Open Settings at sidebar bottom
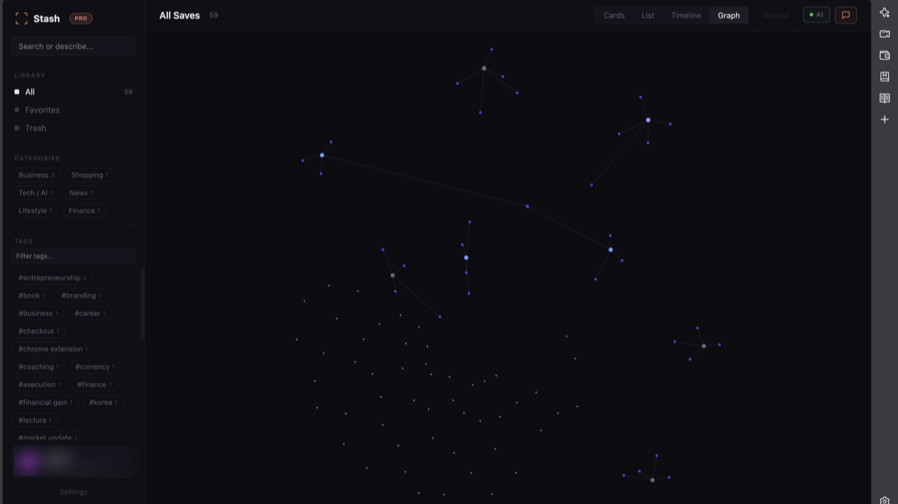898x504 pixels. (x=74, y=492)
